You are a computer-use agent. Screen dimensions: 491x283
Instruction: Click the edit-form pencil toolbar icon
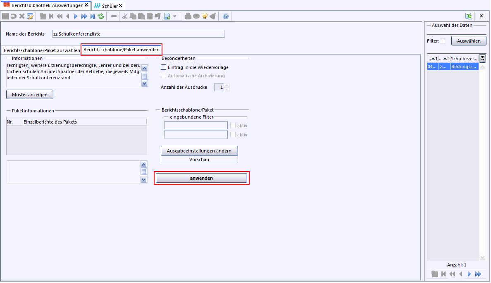coord(30,17)
